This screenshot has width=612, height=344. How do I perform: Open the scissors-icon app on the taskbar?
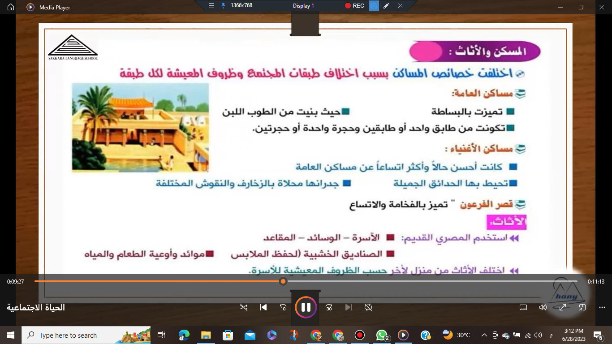[x=293, y=335]
